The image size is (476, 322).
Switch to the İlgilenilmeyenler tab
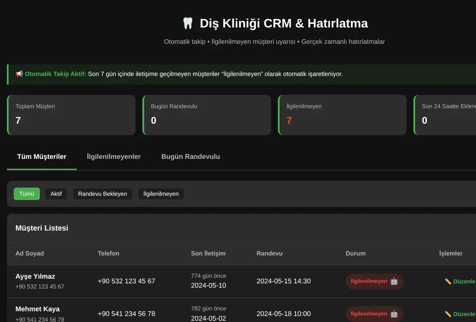[x=114, y=156]
